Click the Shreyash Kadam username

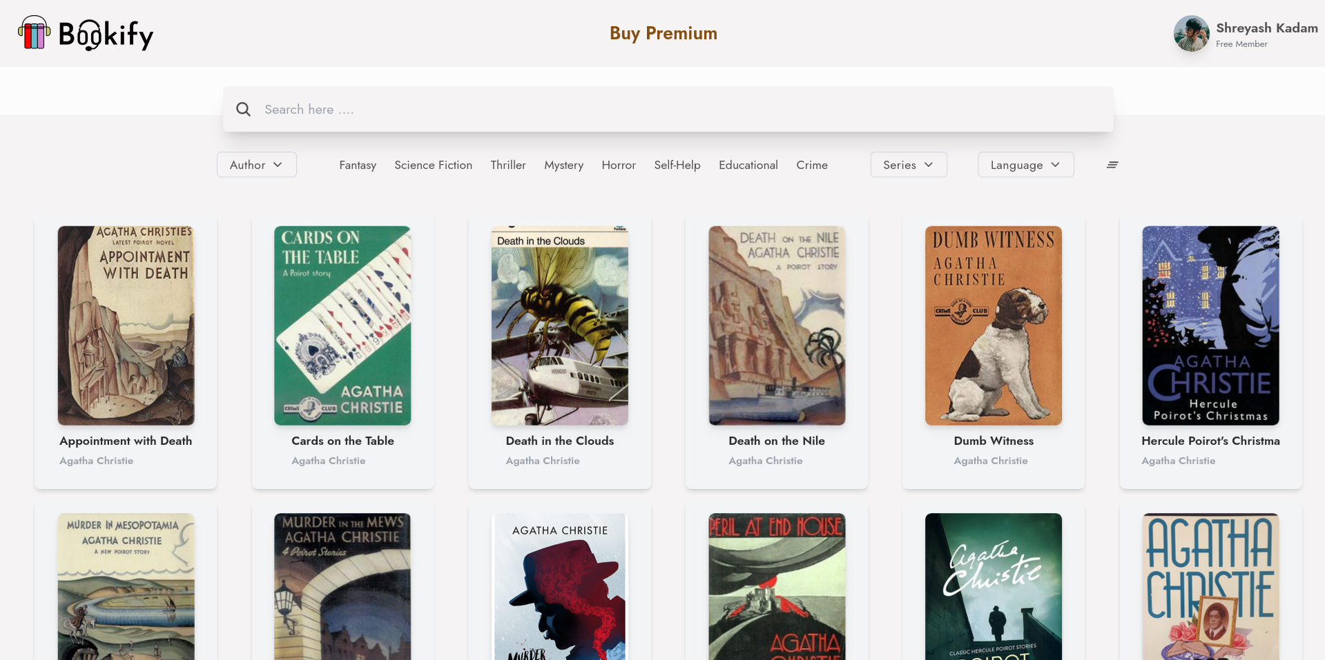pyautogui.click(x=1267, y=28)
